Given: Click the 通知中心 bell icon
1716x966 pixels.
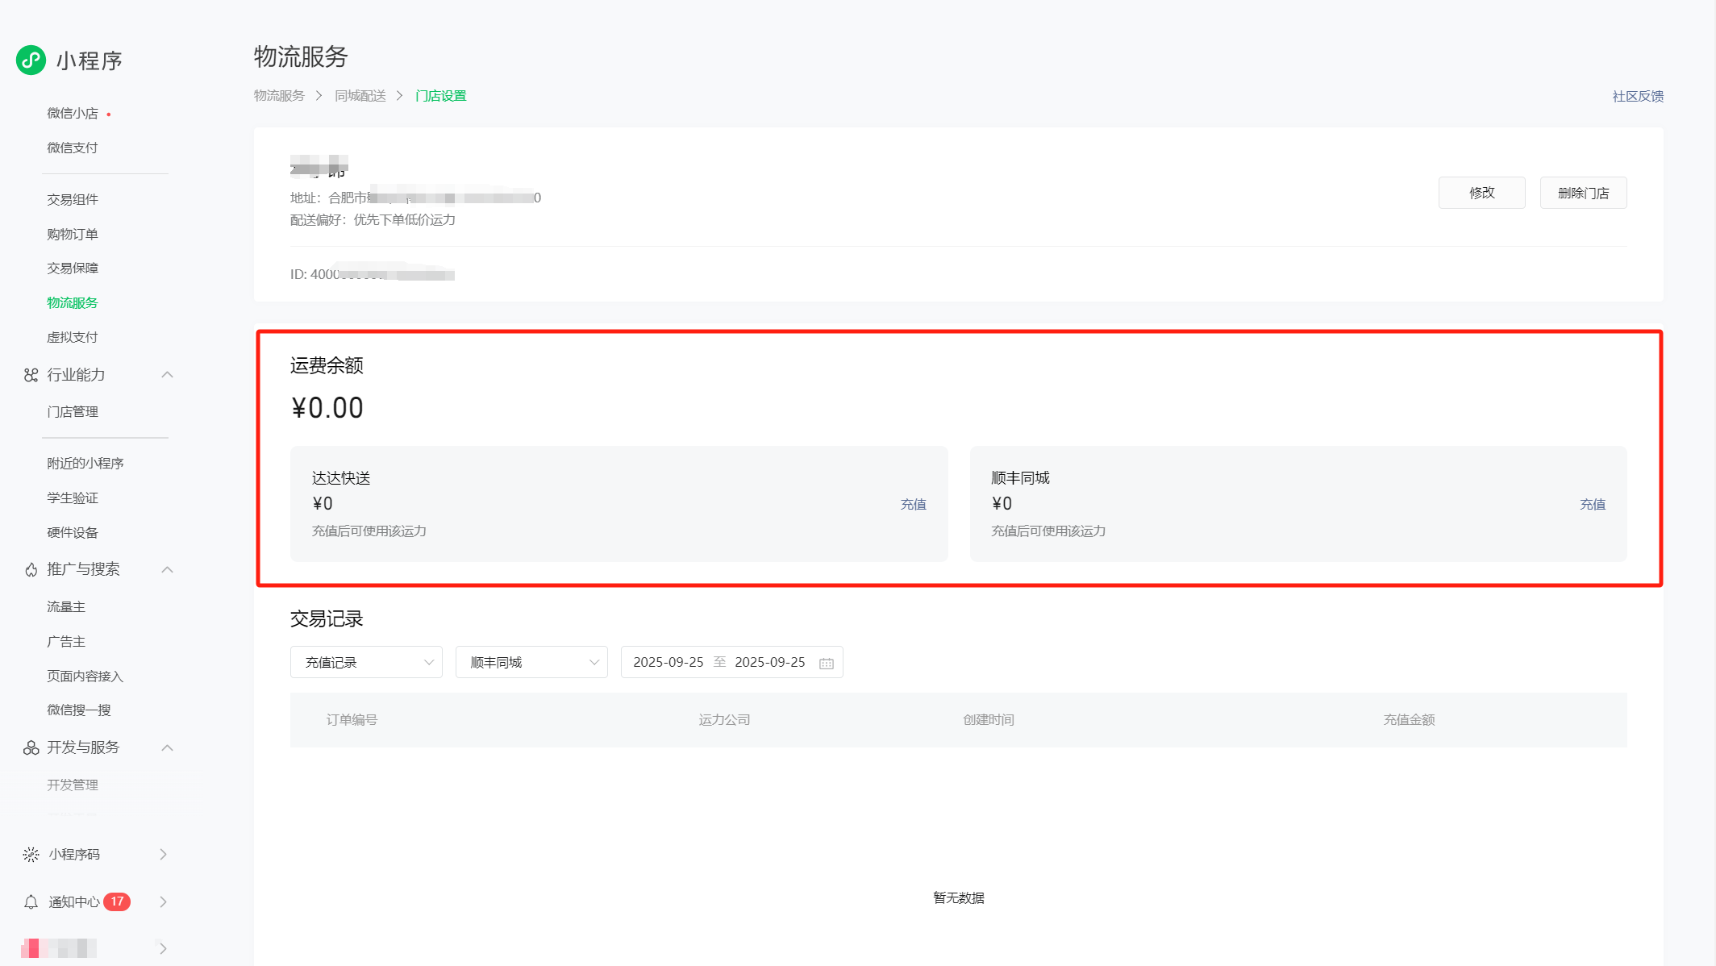Looking at the screenshot, I should [31, 902].
